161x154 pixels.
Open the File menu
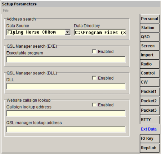click(6, 10)
